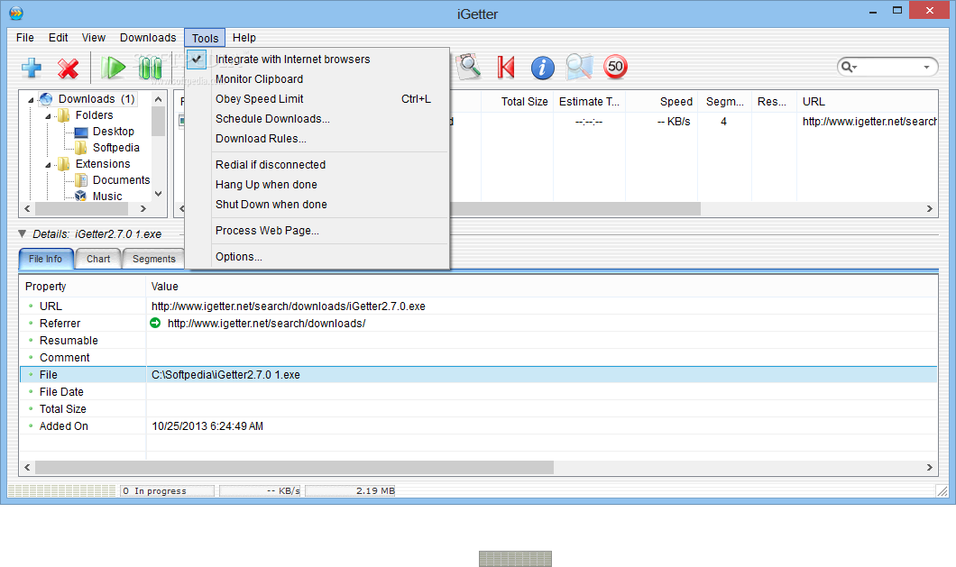Open the search box dropdown arrow

(927, 67)
